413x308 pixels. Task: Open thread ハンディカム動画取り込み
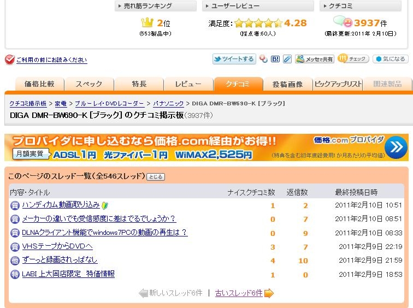(61, 205)
